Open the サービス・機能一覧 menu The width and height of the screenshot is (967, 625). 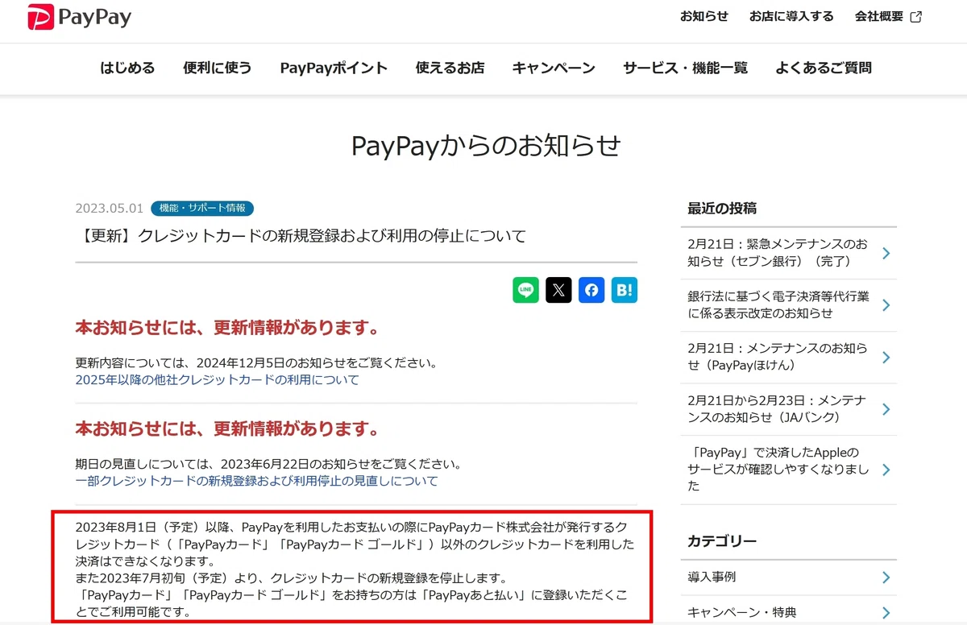coord(685,68)
